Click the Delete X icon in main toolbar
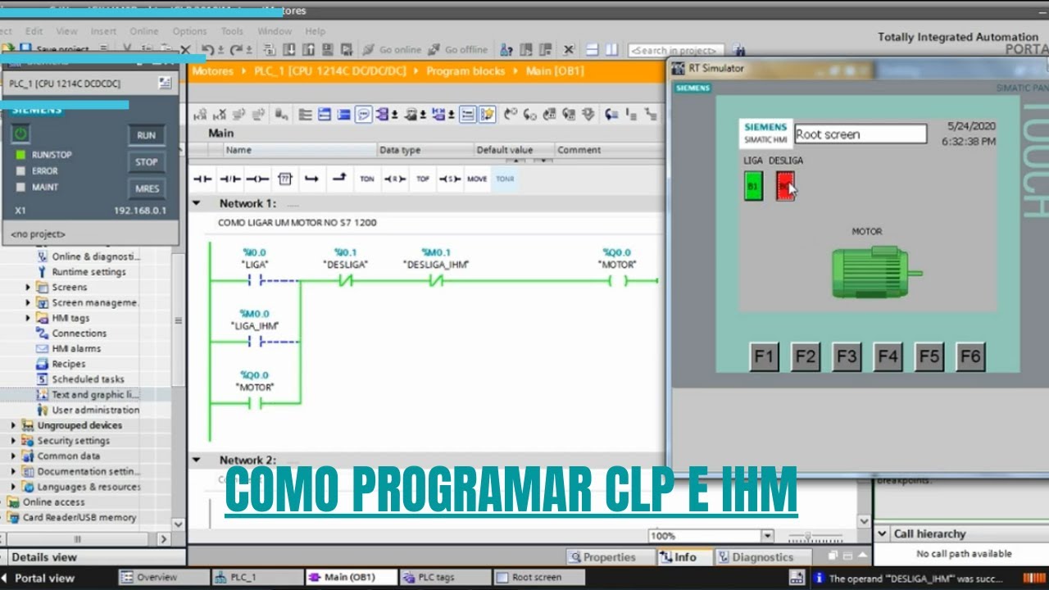The height and width of the screenshot is (590, 1049). 185,50
